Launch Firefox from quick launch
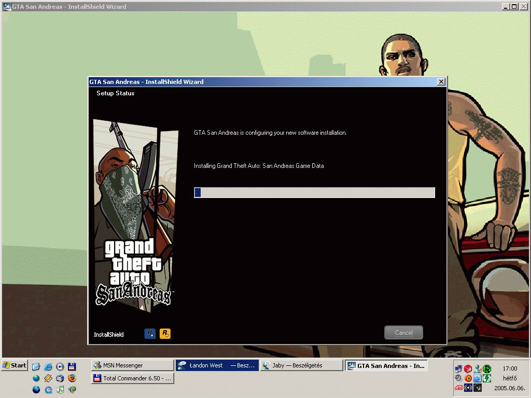The height and width of the screenshot is (398, 531). pyautogui.click(x=72, y=378)
